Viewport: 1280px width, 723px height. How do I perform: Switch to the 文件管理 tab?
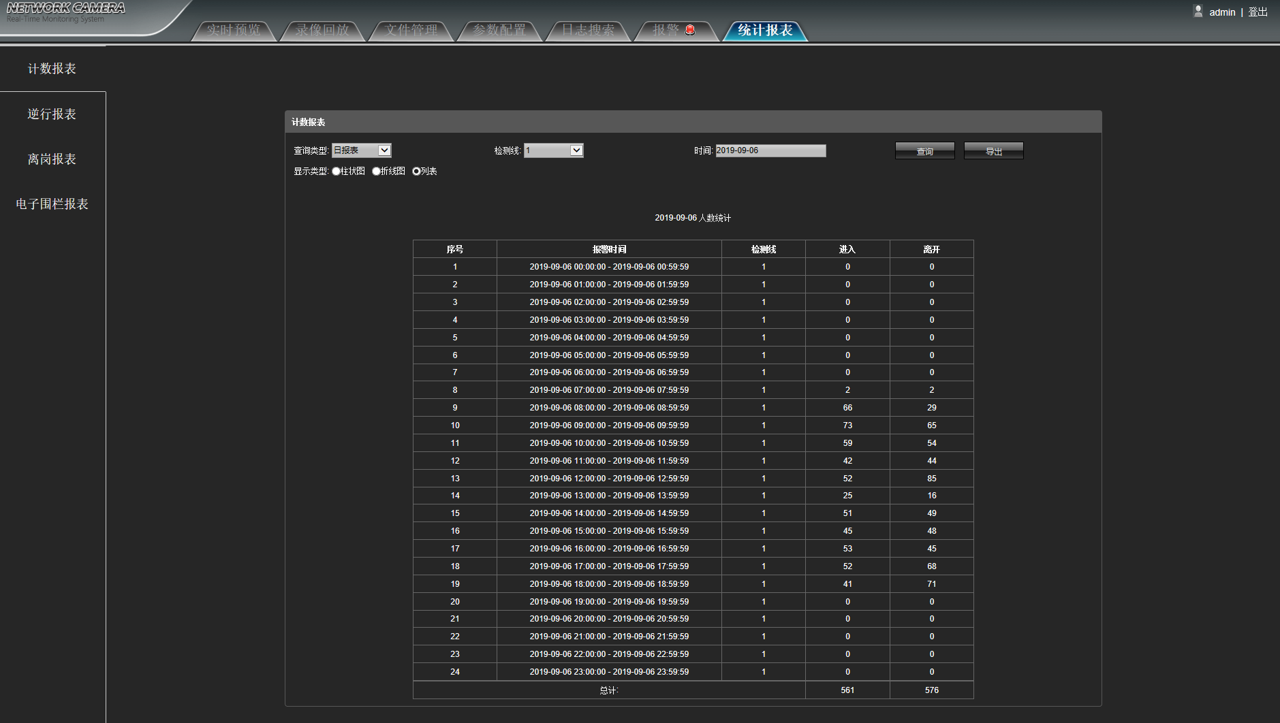point(411,30)
